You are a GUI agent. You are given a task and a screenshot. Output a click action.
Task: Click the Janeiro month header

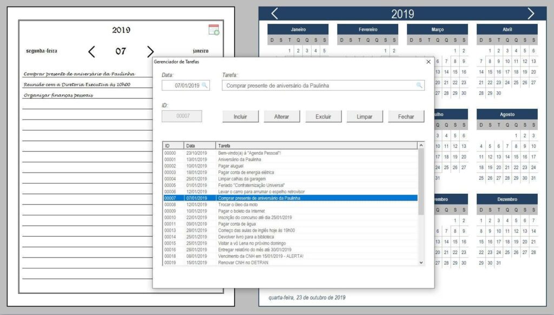298,29
